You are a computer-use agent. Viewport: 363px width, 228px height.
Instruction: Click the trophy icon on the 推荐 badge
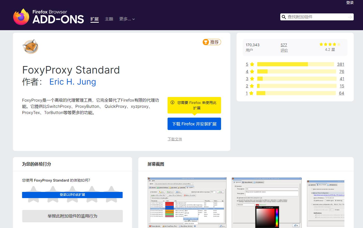coord(206,42)
